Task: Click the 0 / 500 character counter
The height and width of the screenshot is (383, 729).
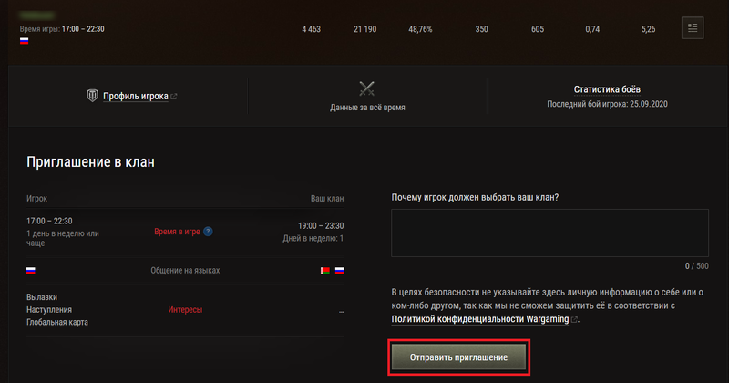Action: point(696,265)
